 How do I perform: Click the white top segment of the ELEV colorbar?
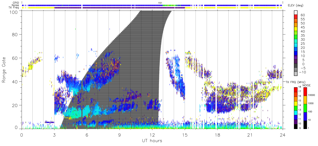click(296, 12)
